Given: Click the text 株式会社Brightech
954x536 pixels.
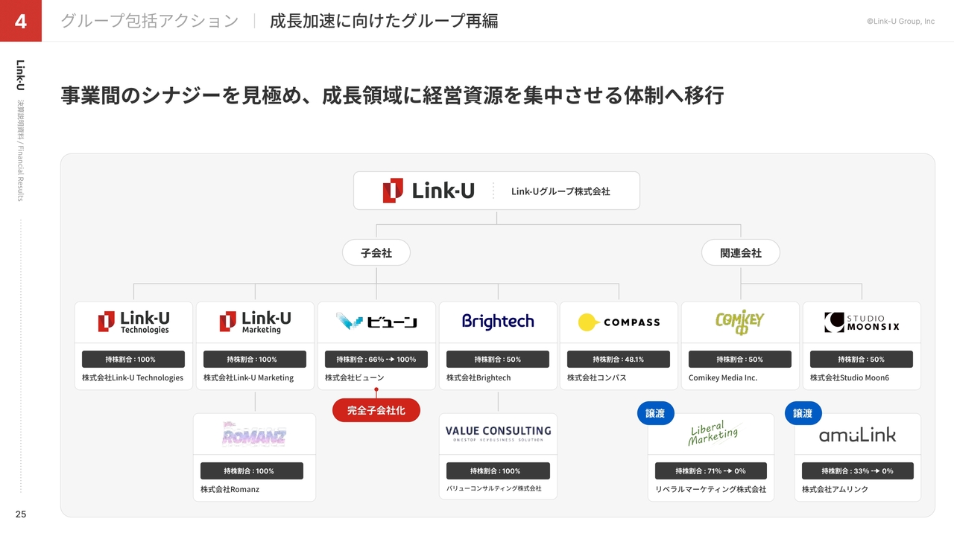Looking at the screenshot, I should click(478, 378).
